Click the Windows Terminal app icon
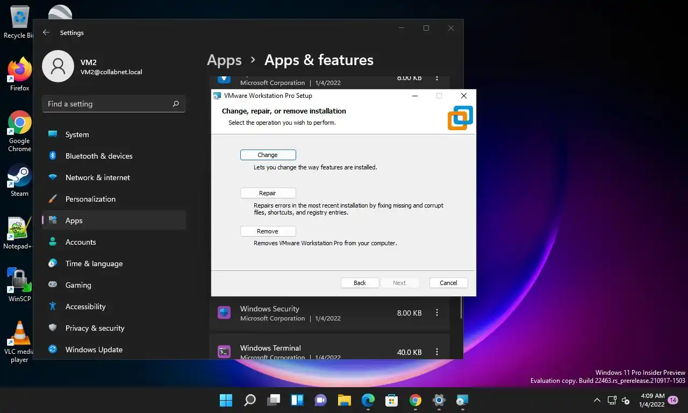Image resolution: width=688 pixels, height=413 pixels. [224, 352]
